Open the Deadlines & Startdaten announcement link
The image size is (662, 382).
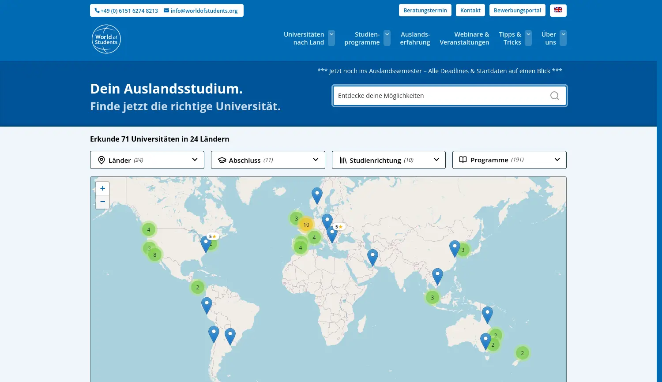[439, 71]
